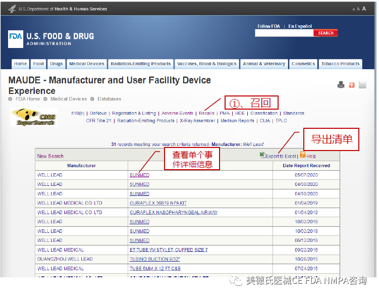Open the Recalls database link
The height and width of the screenshot is (297, 379).
click(x=206, y=113)
